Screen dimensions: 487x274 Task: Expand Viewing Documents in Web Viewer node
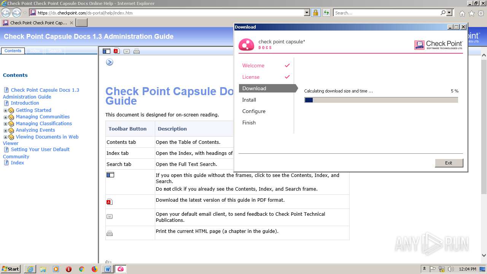coord(5,137)
